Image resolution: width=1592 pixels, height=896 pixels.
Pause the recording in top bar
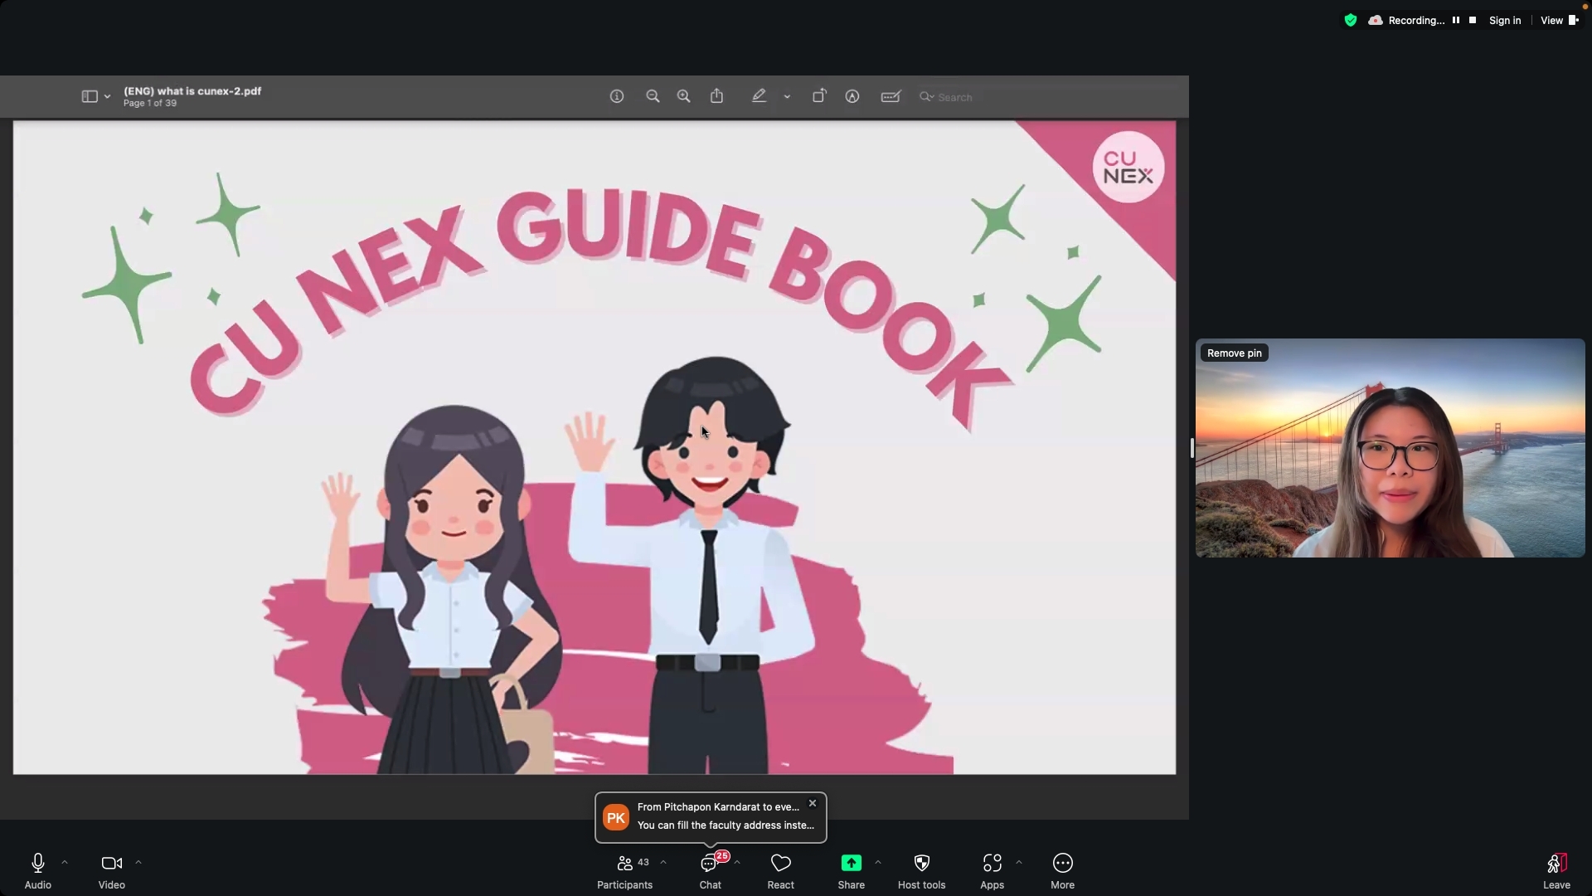pos(1455,20)
